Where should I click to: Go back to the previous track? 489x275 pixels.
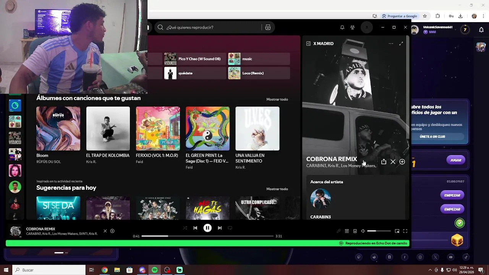[x=195, y=228]
